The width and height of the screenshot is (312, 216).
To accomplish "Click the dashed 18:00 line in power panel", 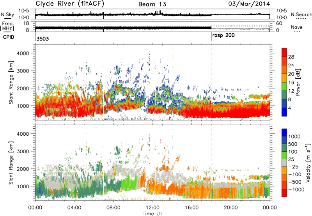I will coord(211,82).
